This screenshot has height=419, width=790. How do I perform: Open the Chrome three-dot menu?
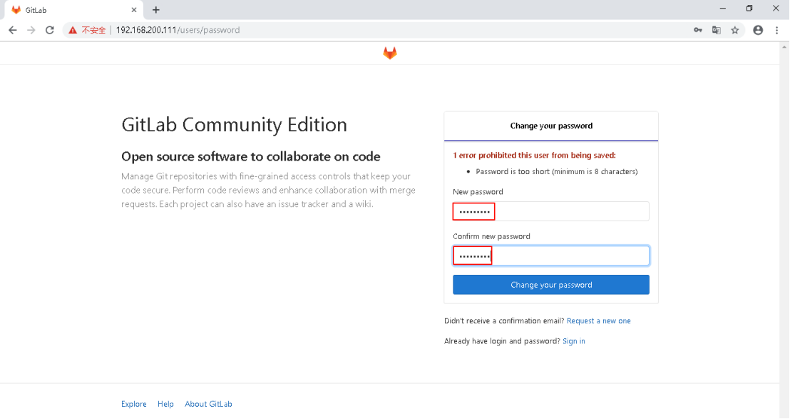(x=777, y=30)
